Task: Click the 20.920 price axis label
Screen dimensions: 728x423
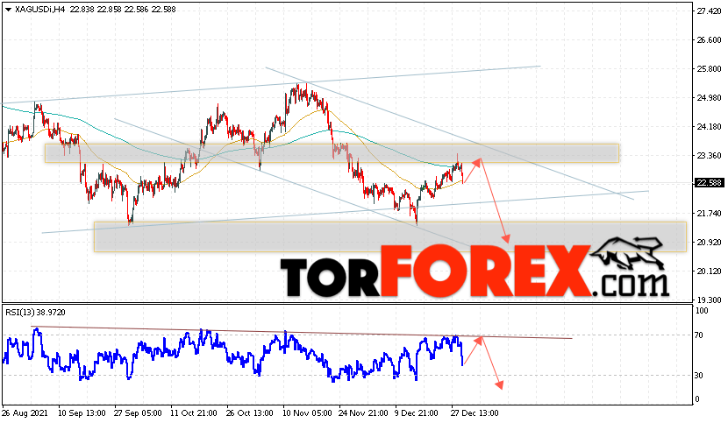Action: (x=709, y=242)
